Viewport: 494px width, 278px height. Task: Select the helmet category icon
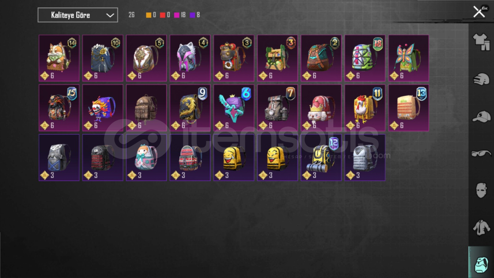[x=481, y=79]
